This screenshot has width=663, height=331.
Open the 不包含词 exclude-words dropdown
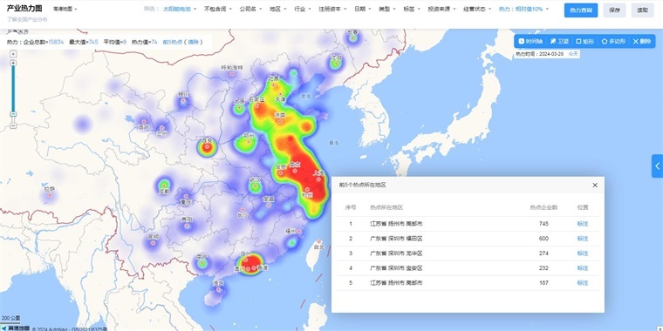pyautogui.click(x=217, y=9)
